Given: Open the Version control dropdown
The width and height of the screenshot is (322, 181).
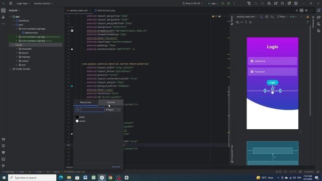Looking at the screenshot, I should (x=43, y=4).
